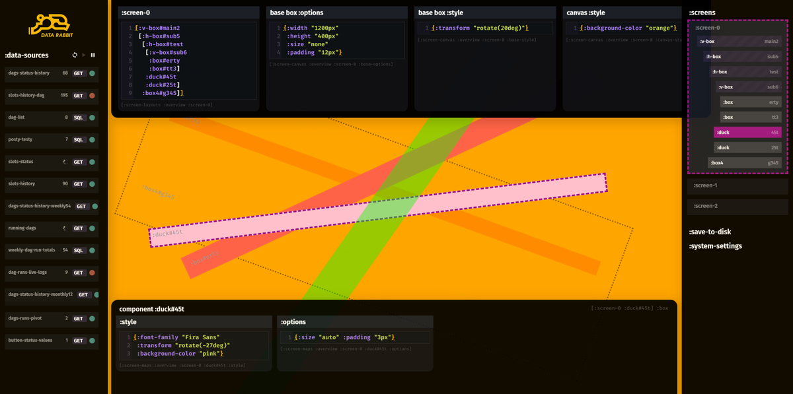Edit the component :style code block
The width and height of the screenshot is (793, 394).
pos(194,345)
